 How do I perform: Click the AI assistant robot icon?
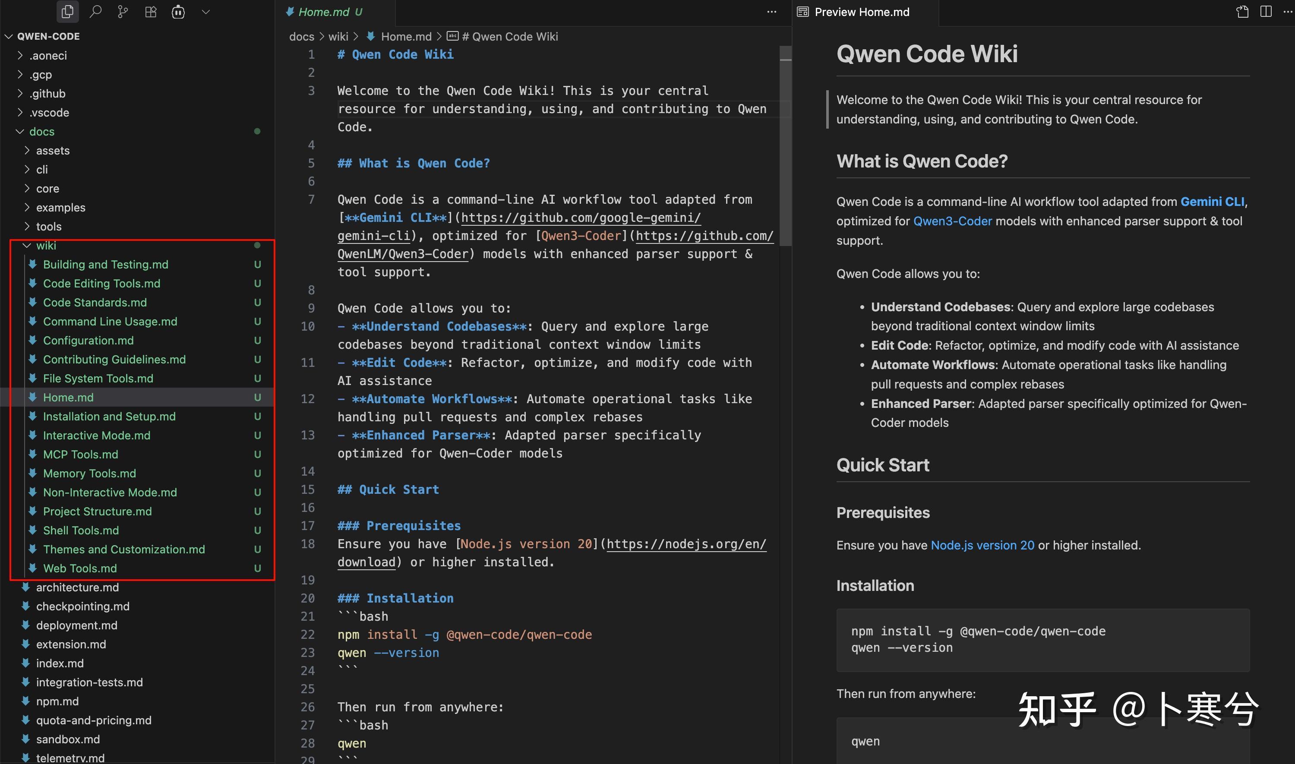(x=178, y=11)
